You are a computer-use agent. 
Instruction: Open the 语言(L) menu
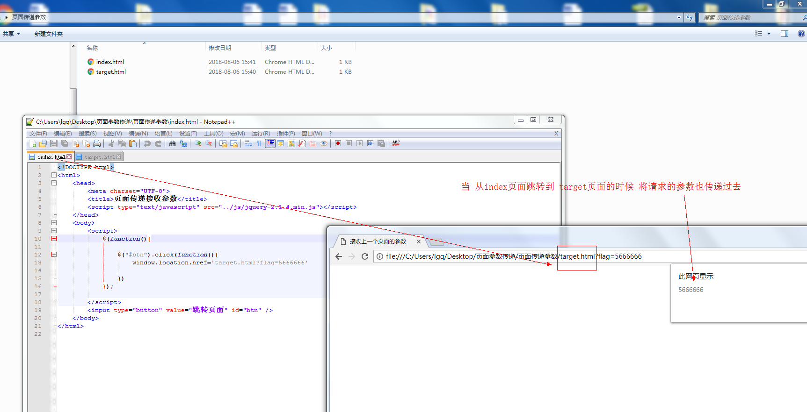tap(164, 134)
